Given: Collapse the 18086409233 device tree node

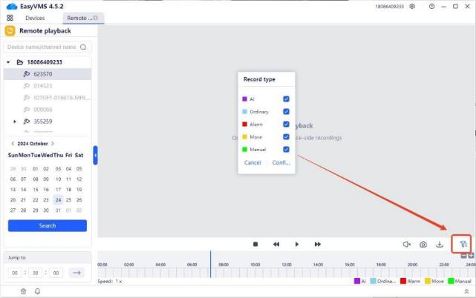Looking at the screenshot, I should coord(9,62).
